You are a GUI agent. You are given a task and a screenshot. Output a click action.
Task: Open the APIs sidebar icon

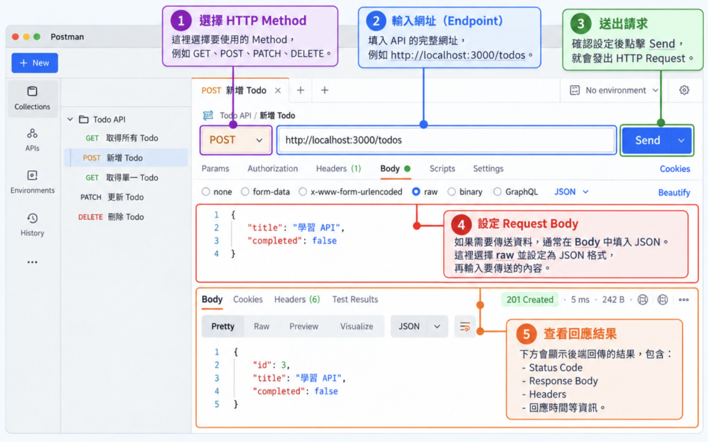[x=32, y=133]
